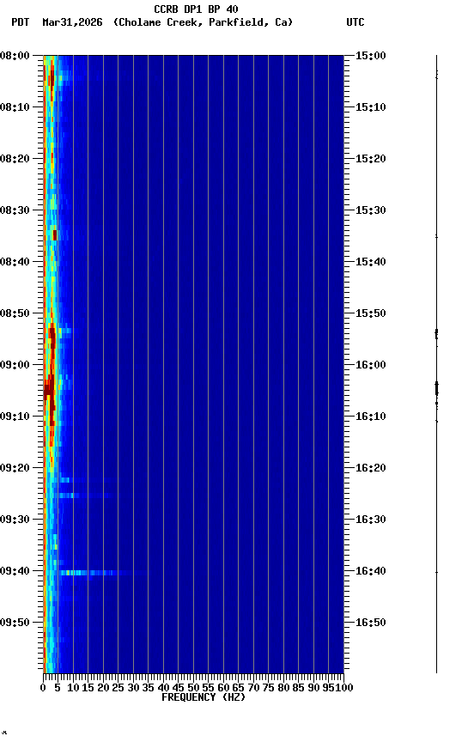474x742 pixels.
Task: Click the 16:20 UTC time label
Action: (x=371, y=469)
